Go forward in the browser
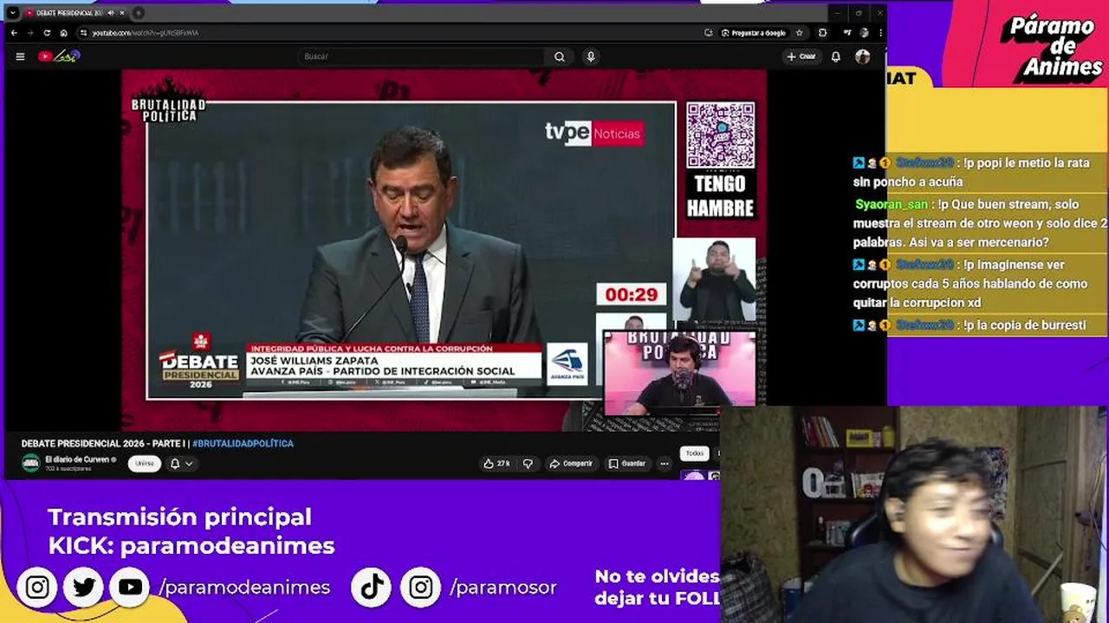 point(30,33)
